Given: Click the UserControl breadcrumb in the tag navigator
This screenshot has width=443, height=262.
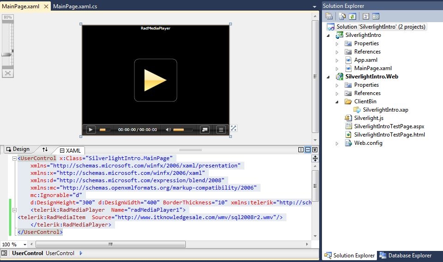Looking at the screenshot, I should tap(27, 253).
